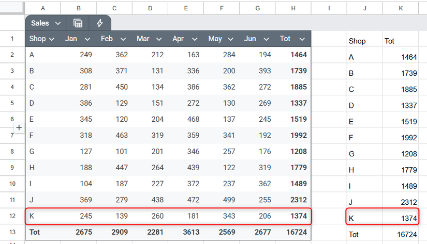The height and width of the screenshot is (244, 427).
Task: Expand the May column dropdown arrow
Action: [x=231, y=39]
